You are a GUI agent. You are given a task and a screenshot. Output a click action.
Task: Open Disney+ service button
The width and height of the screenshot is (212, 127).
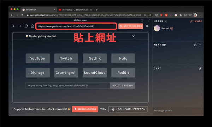point(37,73)
